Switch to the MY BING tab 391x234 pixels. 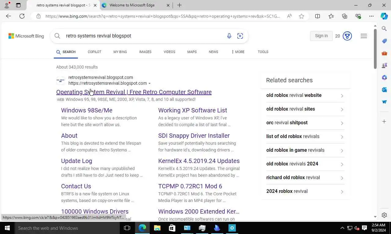[x=120, y=52]
